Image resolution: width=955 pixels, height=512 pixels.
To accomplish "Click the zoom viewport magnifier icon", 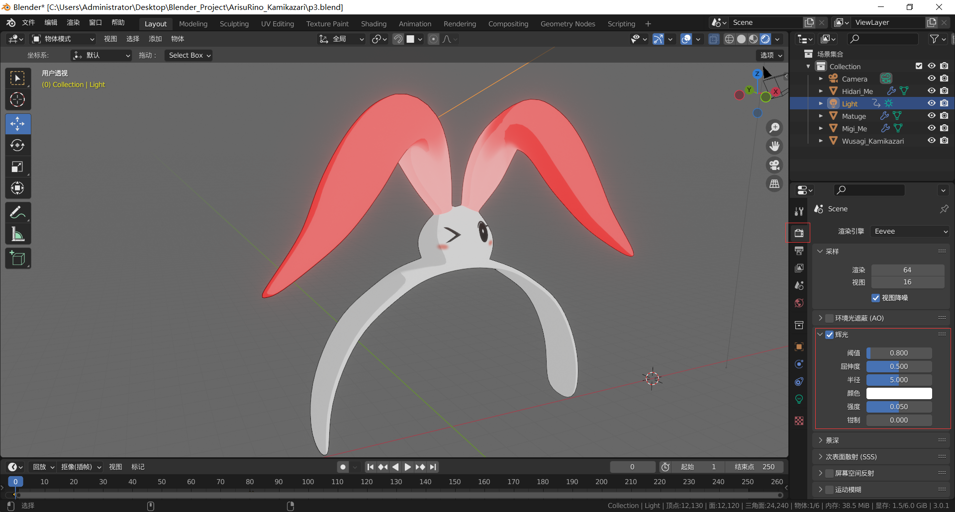I will pyautogui.click(x=774, y=128).
